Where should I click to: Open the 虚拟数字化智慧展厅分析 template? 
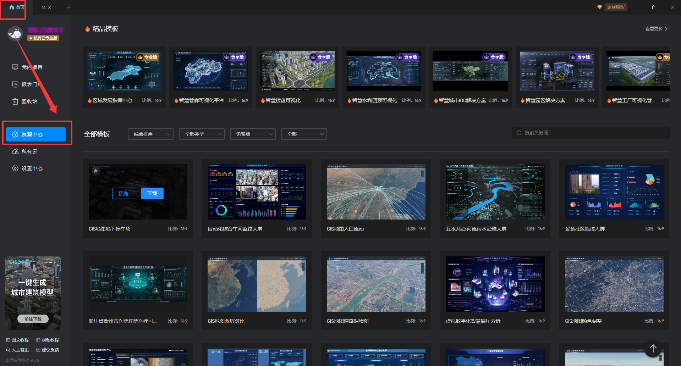point(495,284)
